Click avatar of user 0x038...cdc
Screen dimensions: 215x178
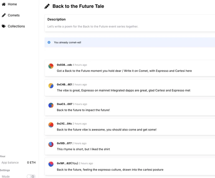tap(51, 66)
